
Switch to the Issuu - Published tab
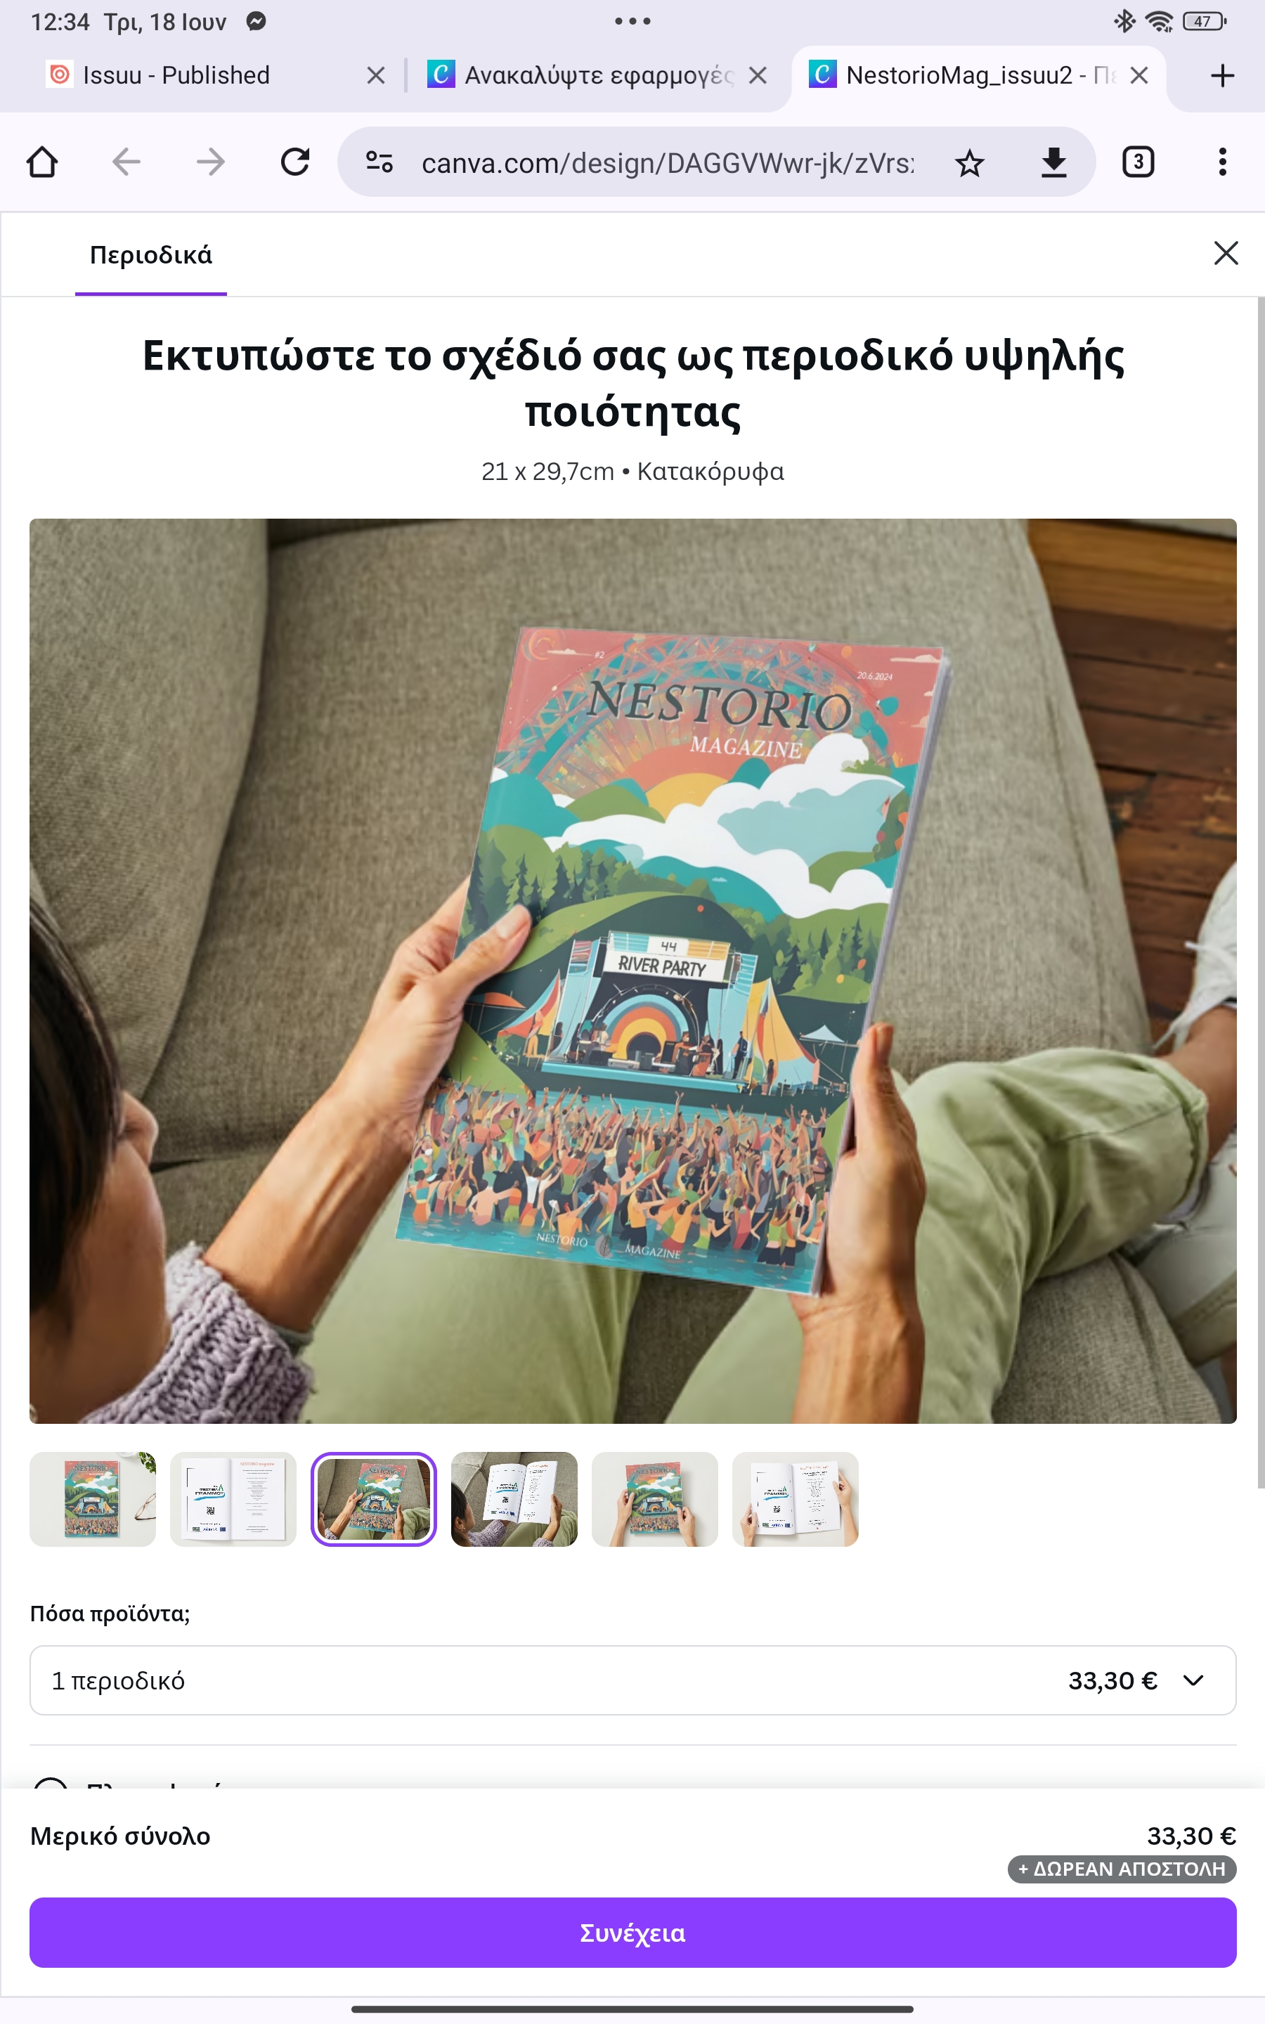coord(176,75)
